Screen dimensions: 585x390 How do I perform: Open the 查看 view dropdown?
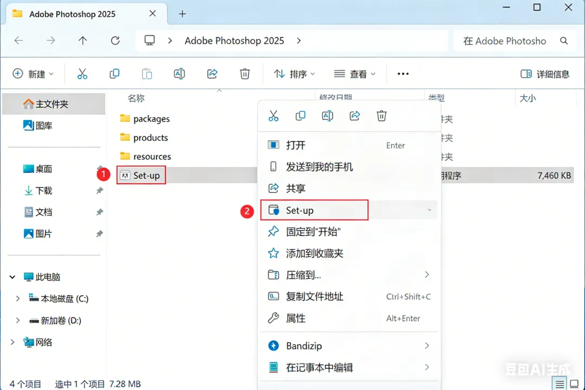tap(354, 74)
